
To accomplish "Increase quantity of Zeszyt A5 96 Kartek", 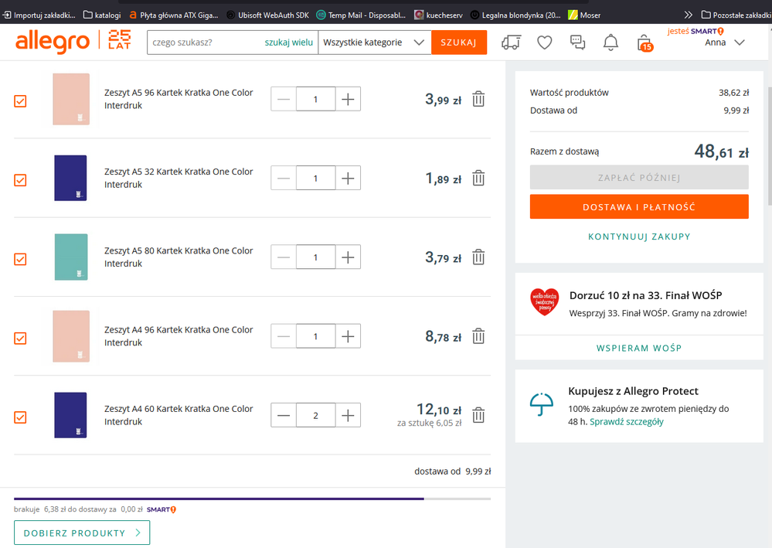I will pos(348,99).
